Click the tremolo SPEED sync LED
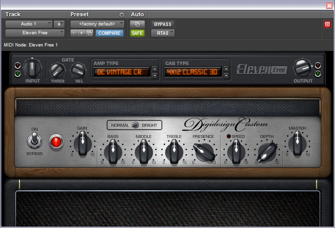This screenshot has width=335, height=228. click(228, 137)
